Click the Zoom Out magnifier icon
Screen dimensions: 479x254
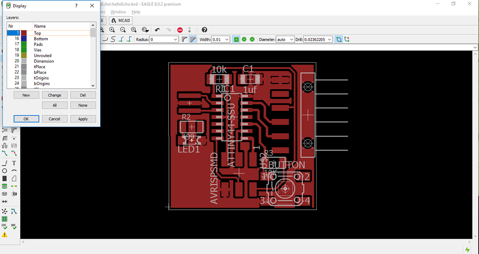point(123,30)
